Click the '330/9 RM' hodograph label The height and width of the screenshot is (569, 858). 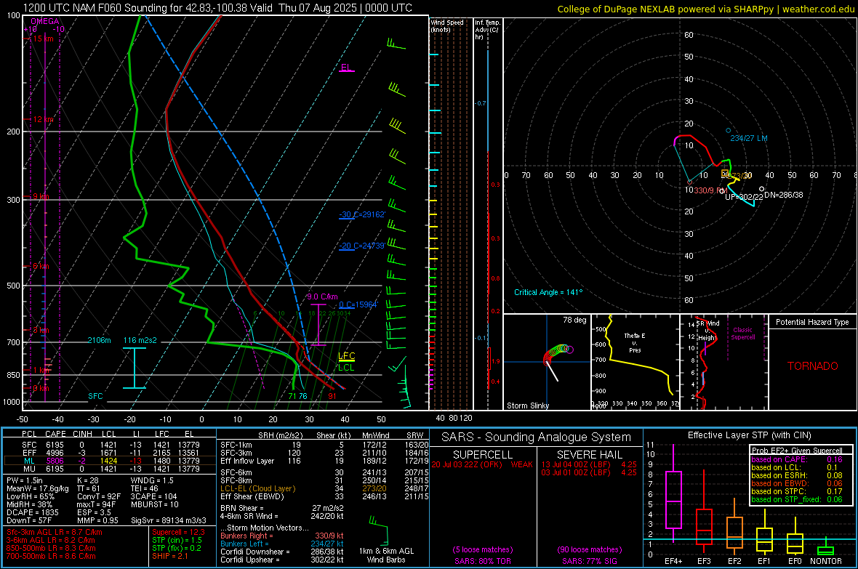click(x=710, y=190)
